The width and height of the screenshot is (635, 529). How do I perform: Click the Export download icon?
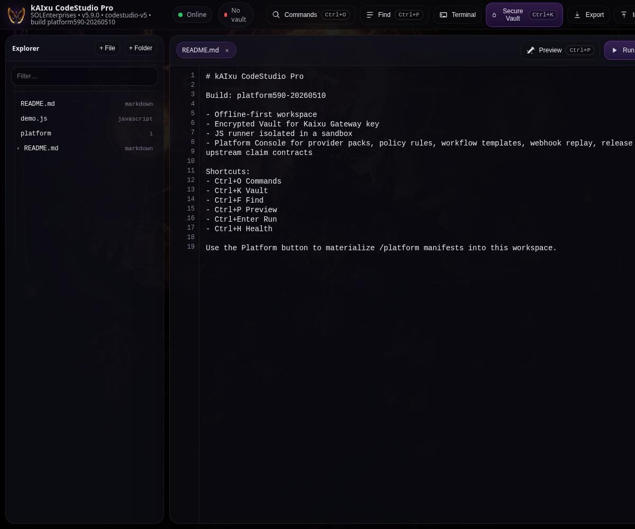pyautogui.click(x=577, y=15)
